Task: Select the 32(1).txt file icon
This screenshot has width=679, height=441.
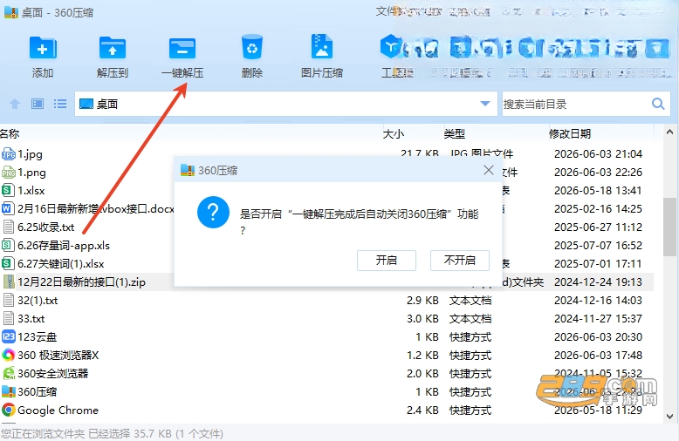Action: click(x=9, y=300)
